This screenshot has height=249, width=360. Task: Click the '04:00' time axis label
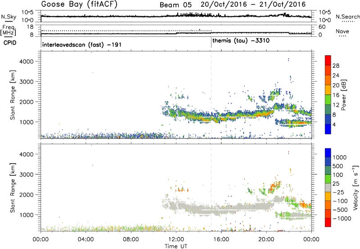click(x=86, y=240)
